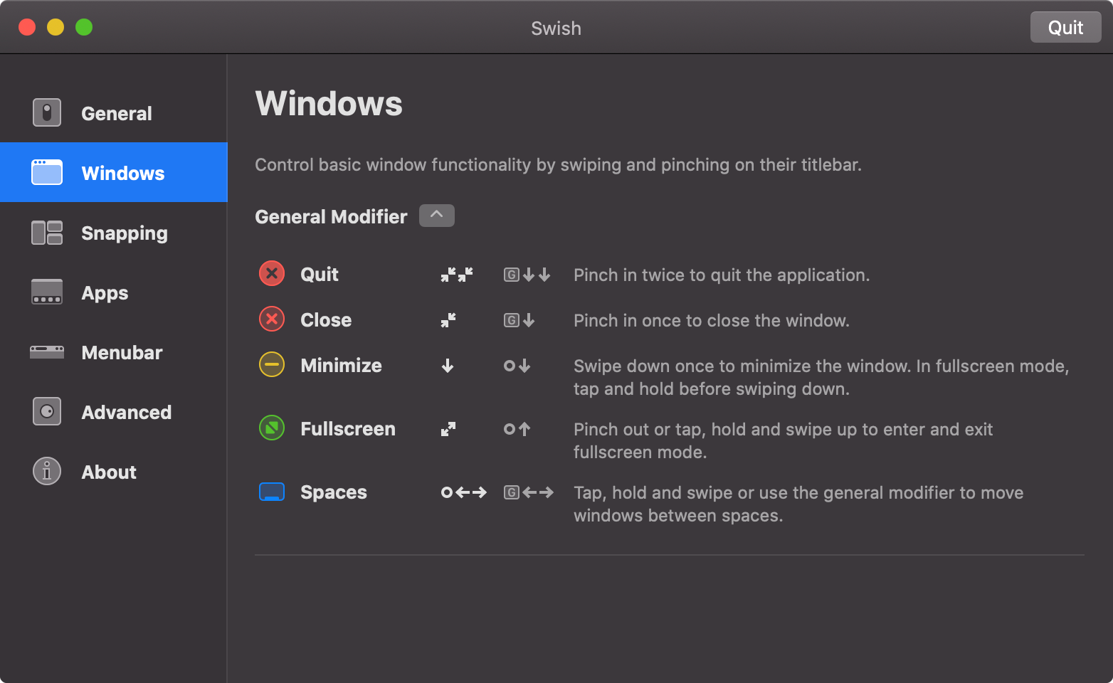Click the Spaces action label

coord(334,492)
